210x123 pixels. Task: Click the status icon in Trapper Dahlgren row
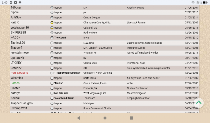[x=52, y=103]
